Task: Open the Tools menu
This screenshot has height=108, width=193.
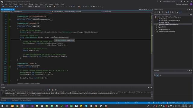Action: coord(41,4)
